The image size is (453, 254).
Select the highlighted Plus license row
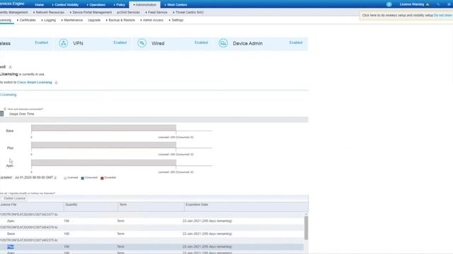[151, 247]
